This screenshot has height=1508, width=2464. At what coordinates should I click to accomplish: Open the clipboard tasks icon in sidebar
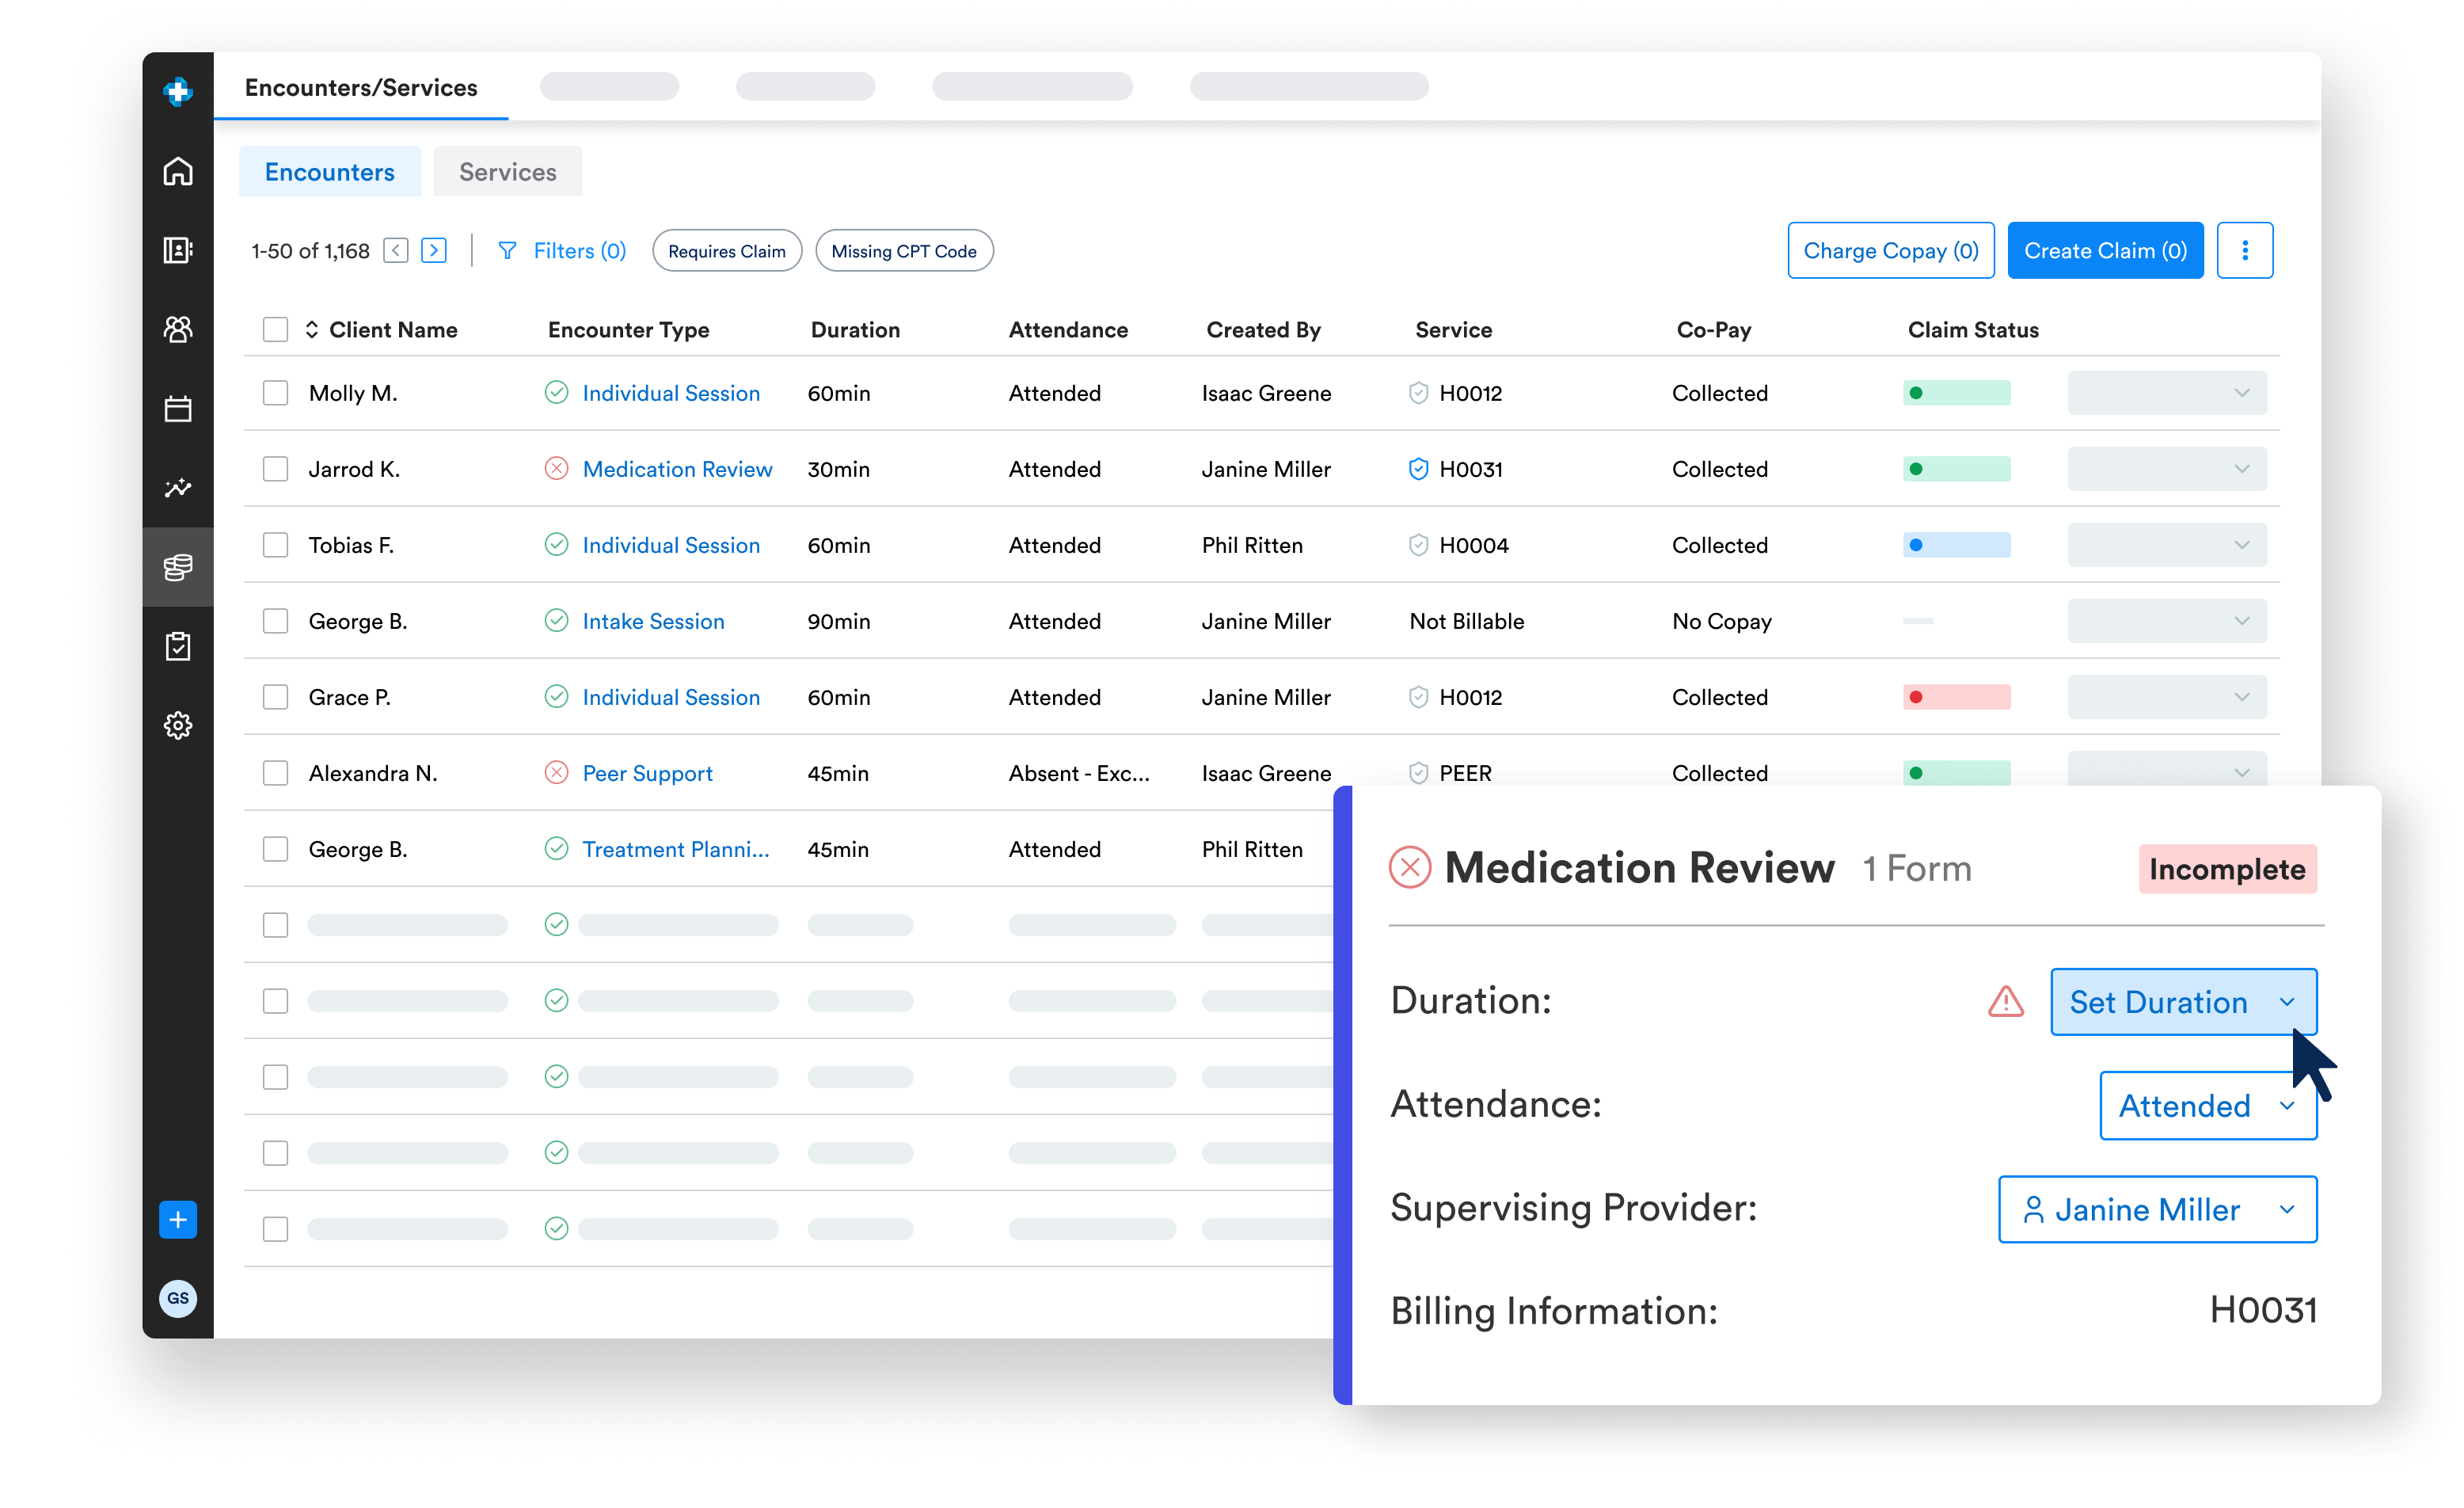point(178,646)
